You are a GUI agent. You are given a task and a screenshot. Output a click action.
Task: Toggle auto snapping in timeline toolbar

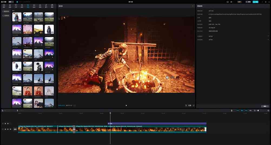pyautogui.click(x=242, y=111)
